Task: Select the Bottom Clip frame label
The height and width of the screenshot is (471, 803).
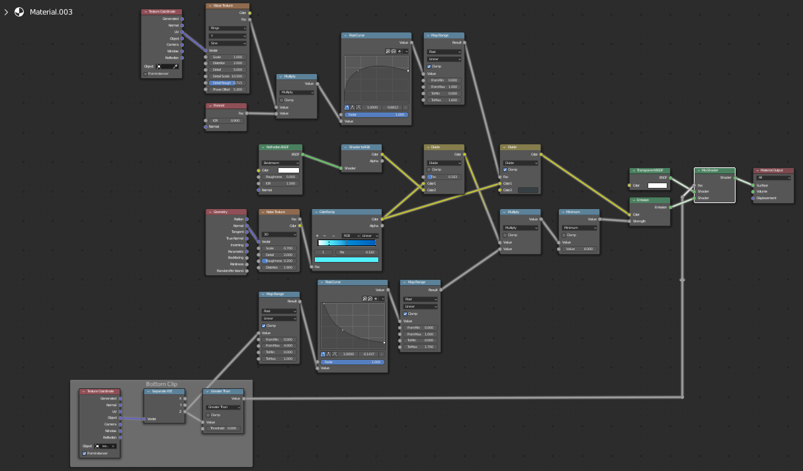Action: click(161, 384)
